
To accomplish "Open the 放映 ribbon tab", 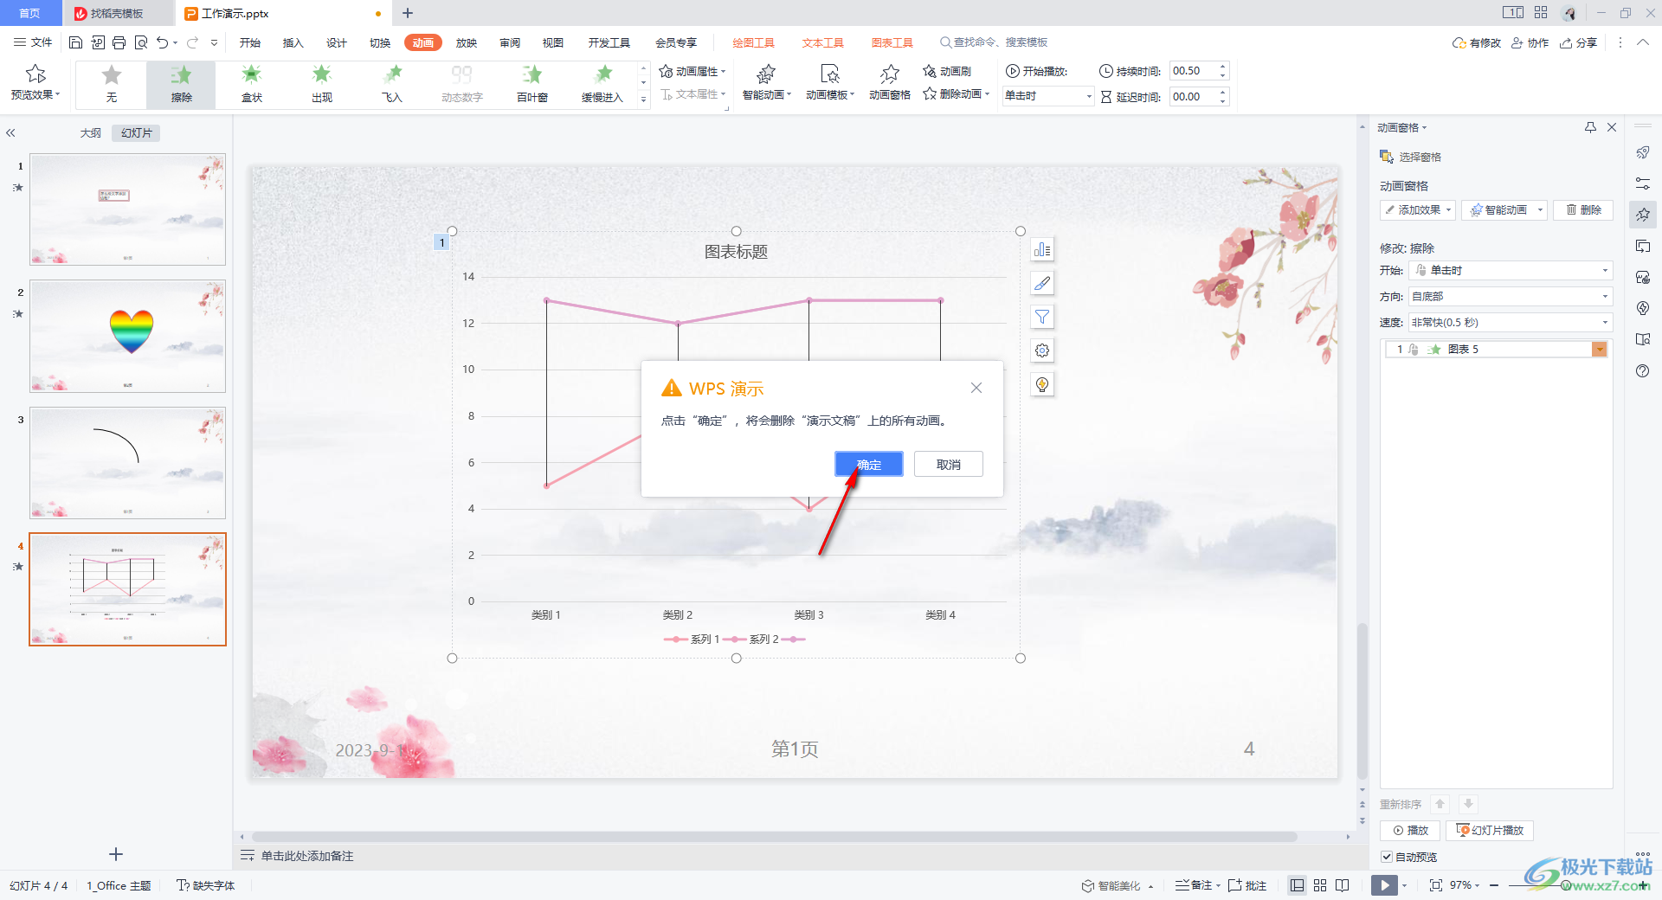I will (467, 42).
